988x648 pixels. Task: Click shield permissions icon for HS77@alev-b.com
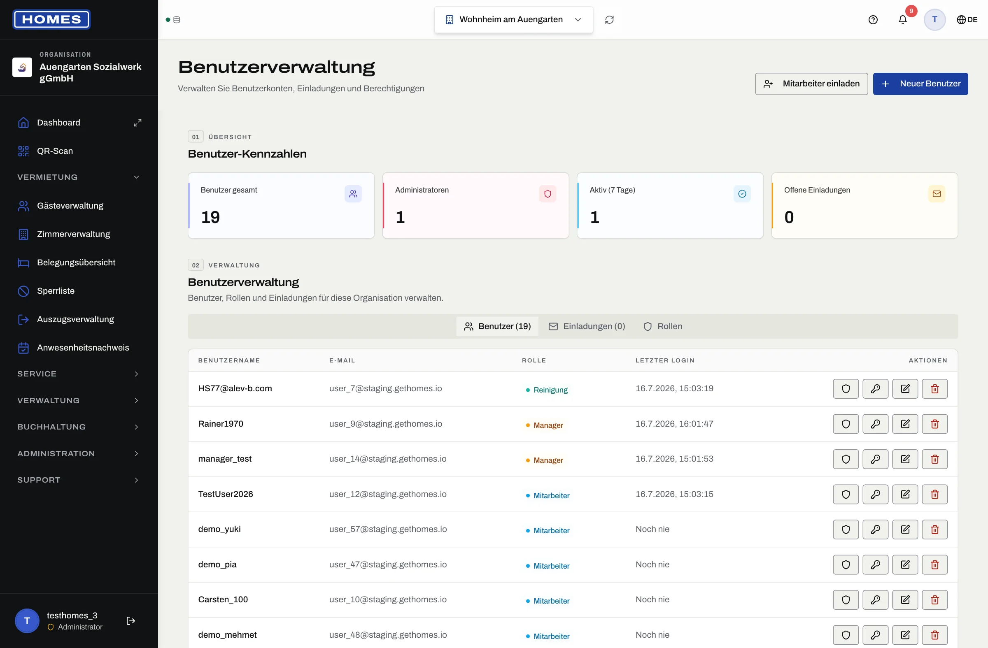[x=846, y=388]
